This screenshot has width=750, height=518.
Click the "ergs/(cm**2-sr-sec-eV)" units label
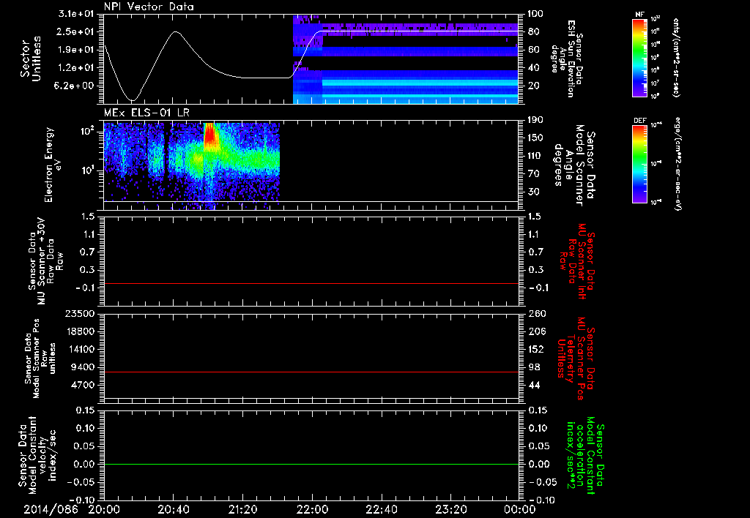click(x=677, y=164)
